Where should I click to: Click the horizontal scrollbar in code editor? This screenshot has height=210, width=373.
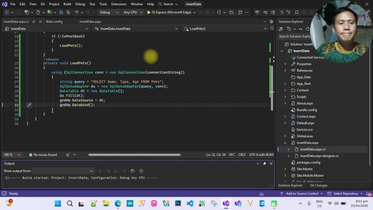[x=134, y=155]
